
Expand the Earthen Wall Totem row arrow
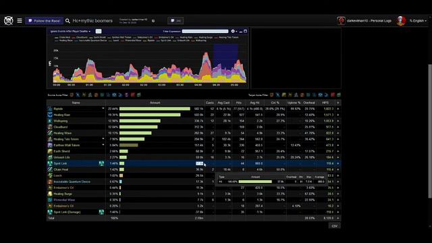click(x=103, y=145)
